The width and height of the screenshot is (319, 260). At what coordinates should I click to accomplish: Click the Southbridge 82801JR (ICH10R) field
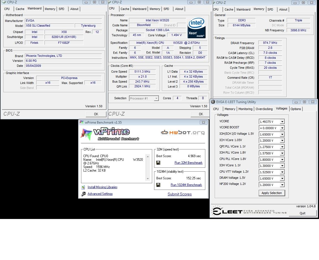pyautogui.click(x=64, y=37)
